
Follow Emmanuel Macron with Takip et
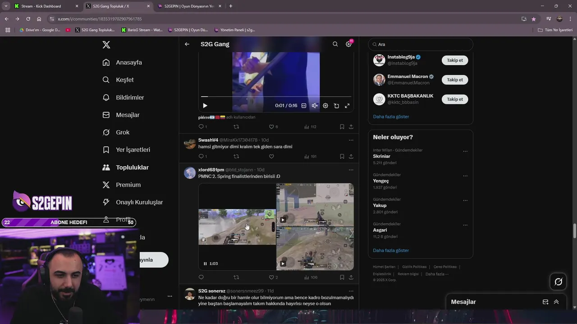[x=455, y=80]
